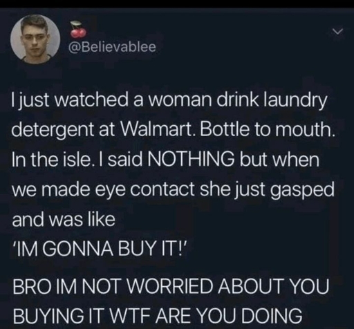Open the tweet author's profile picture
354x329 pixels.
(x=35, y=39)
